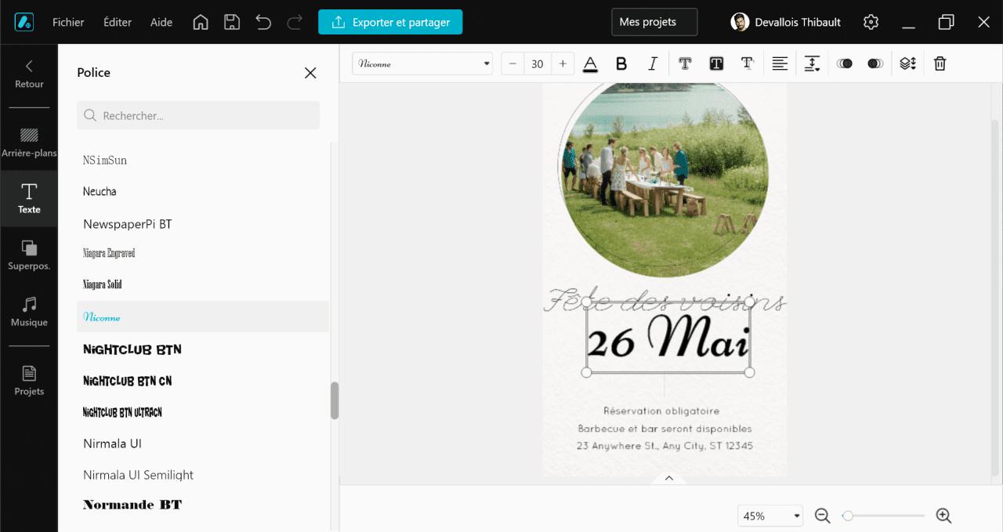Open the Fichier menu

point(68,22)
